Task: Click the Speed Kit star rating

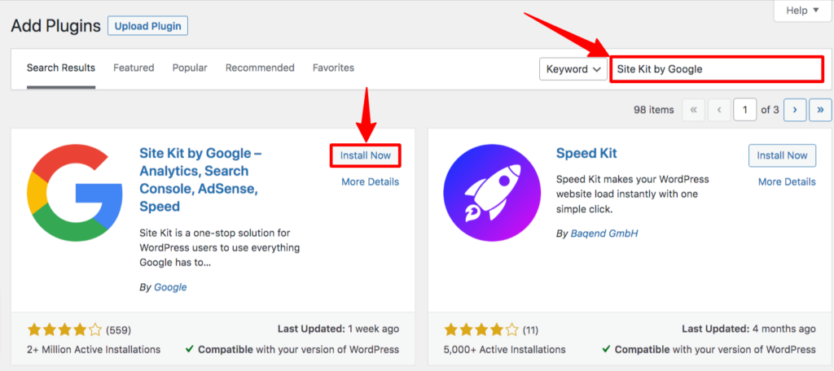Action: [481, 330]
